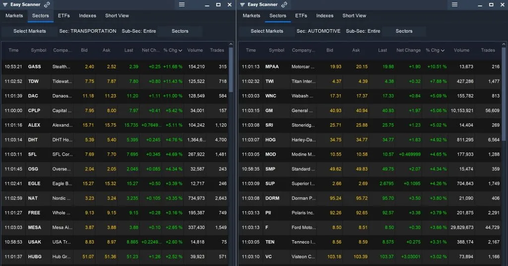Click Sectors button in AUTOMOTIVE scanner

[404, 31]
